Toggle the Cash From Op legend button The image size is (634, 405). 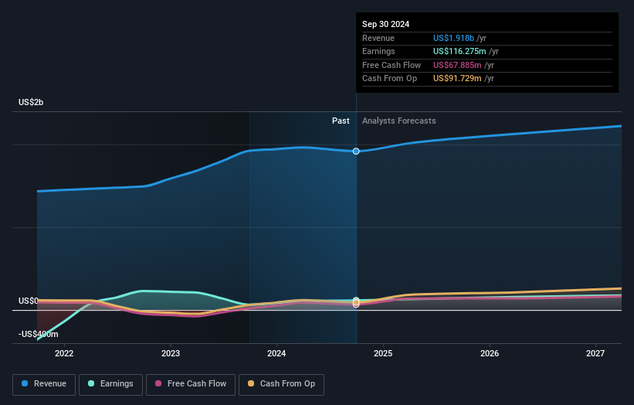click(x=281, y=384)
